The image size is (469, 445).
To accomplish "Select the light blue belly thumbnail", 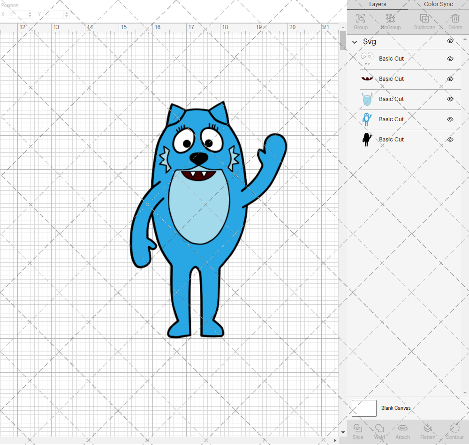I will pos(367,99).
